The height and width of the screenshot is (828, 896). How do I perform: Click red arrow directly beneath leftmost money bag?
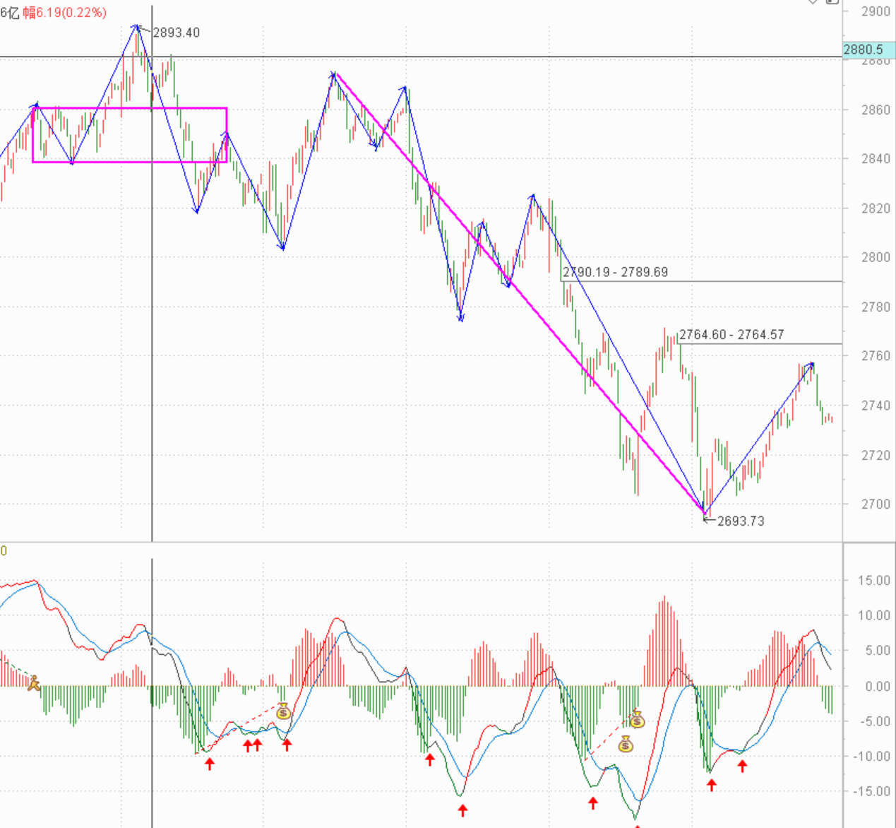coord(287,744)
